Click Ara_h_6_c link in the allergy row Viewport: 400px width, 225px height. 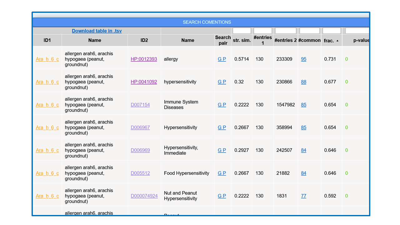(47, 59)
